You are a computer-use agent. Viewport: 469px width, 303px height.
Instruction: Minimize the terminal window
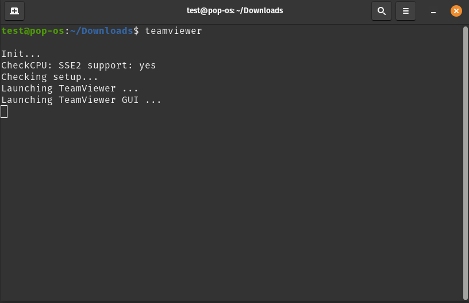click(x=433, y=11)
